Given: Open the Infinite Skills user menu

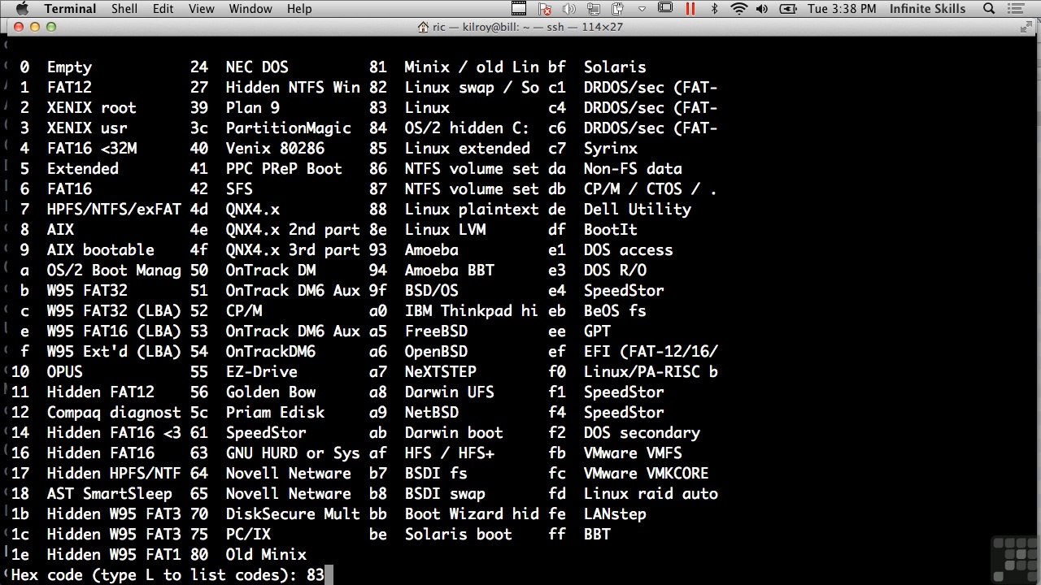Looking at the screenshot, I should tap(928, 9).
